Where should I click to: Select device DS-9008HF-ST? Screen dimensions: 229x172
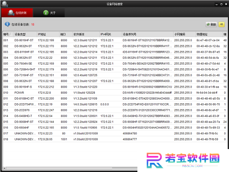click(24, 122)
